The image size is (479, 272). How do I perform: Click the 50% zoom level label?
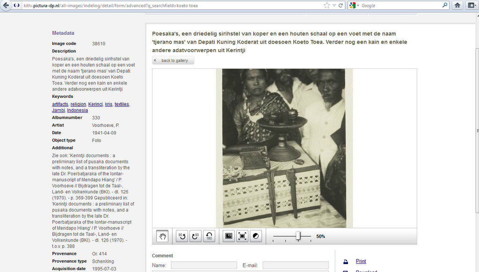[320, 236]
